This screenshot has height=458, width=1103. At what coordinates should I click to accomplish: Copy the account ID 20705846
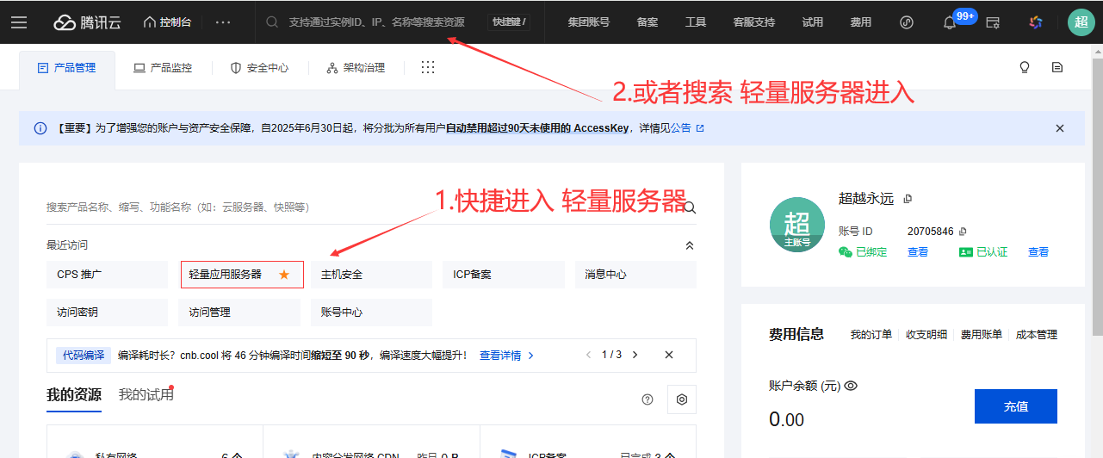[x=963, y=232]
